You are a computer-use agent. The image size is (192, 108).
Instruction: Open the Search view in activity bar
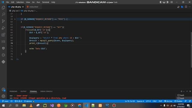click(x=3, y=14)
